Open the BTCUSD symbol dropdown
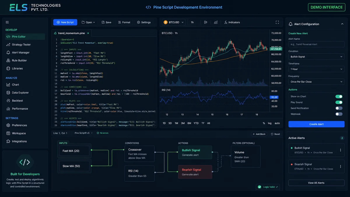 pyautogui.click(x=174, y=22)
